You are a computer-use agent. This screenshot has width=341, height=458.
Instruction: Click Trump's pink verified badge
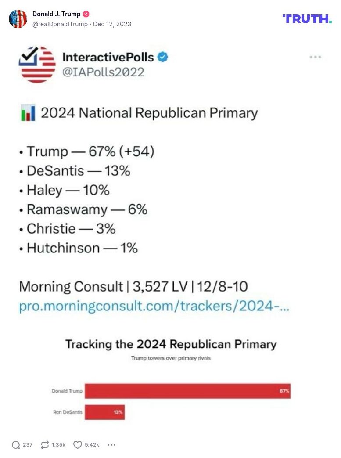click(87, 14)
